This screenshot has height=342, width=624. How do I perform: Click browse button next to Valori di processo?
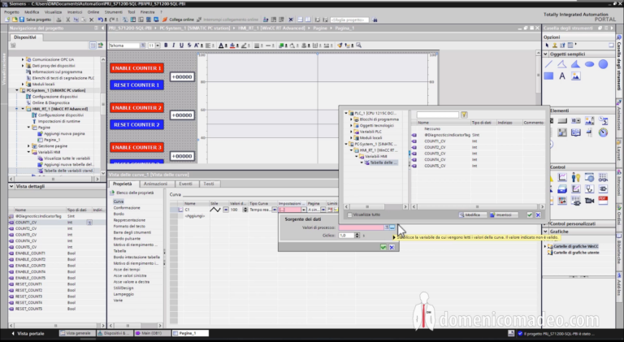392,227
